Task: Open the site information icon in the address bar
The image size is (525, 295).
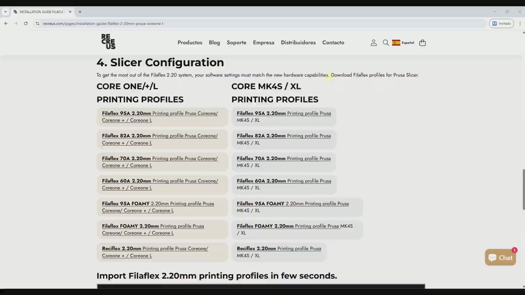Action: [37, 23]
